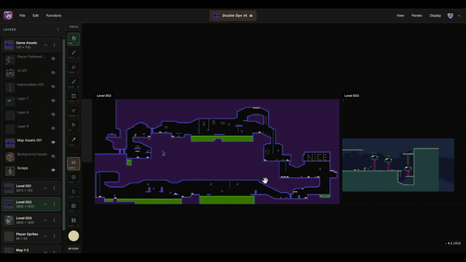Open the Display menu
Screen dimensions: 466x262
[x=435, y=15]
